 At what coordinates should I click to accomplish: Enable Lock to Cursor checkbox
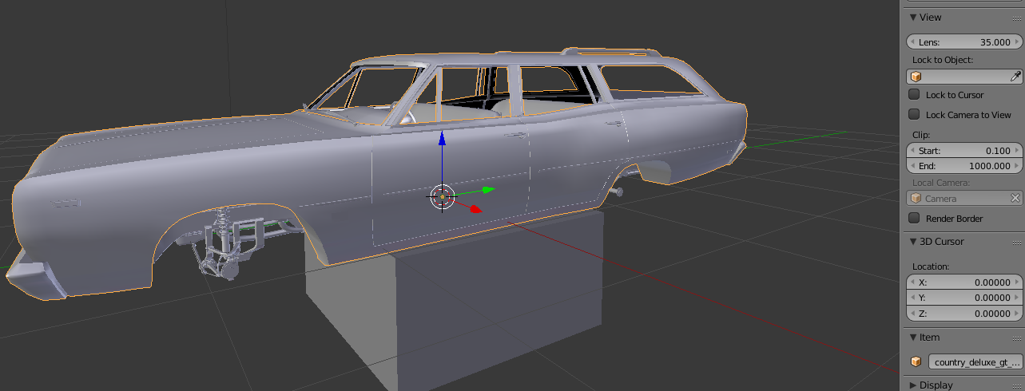coord(915,94)
